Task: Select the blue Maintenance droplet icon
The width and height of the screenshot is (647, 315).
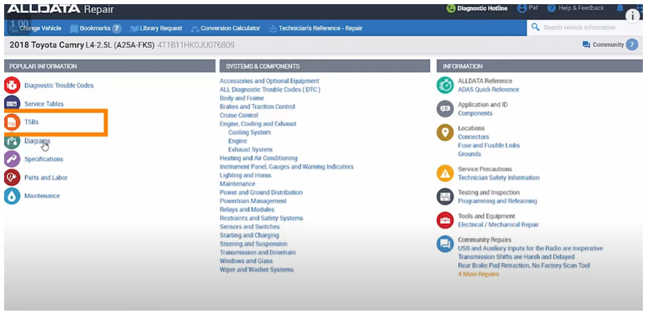Action: tap(12, 196)
